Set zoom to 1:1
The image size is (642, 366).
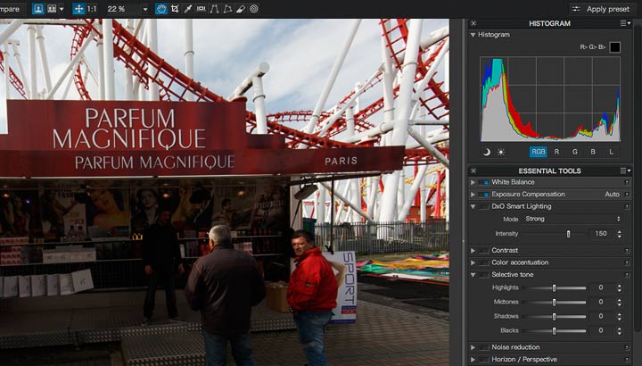point(92,9)
